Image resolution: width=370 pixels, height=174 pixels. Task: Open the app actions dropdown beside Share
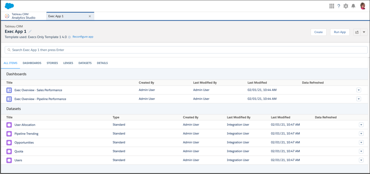(364, 32)
